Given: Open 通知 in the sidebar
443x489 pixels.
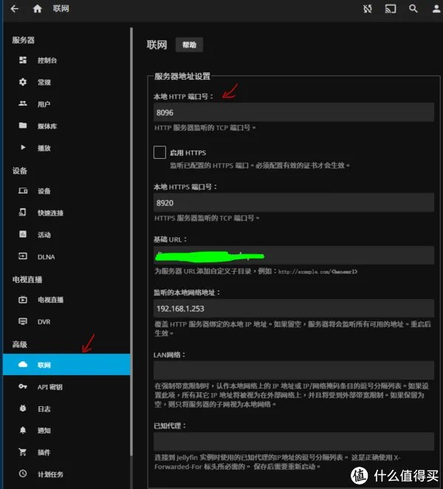Looking at the screenshot, I should click(x=66, y=431).
